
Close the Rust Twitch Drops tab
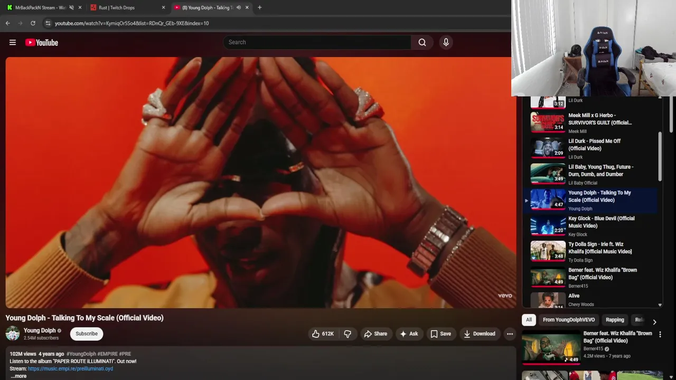point(163,7)
